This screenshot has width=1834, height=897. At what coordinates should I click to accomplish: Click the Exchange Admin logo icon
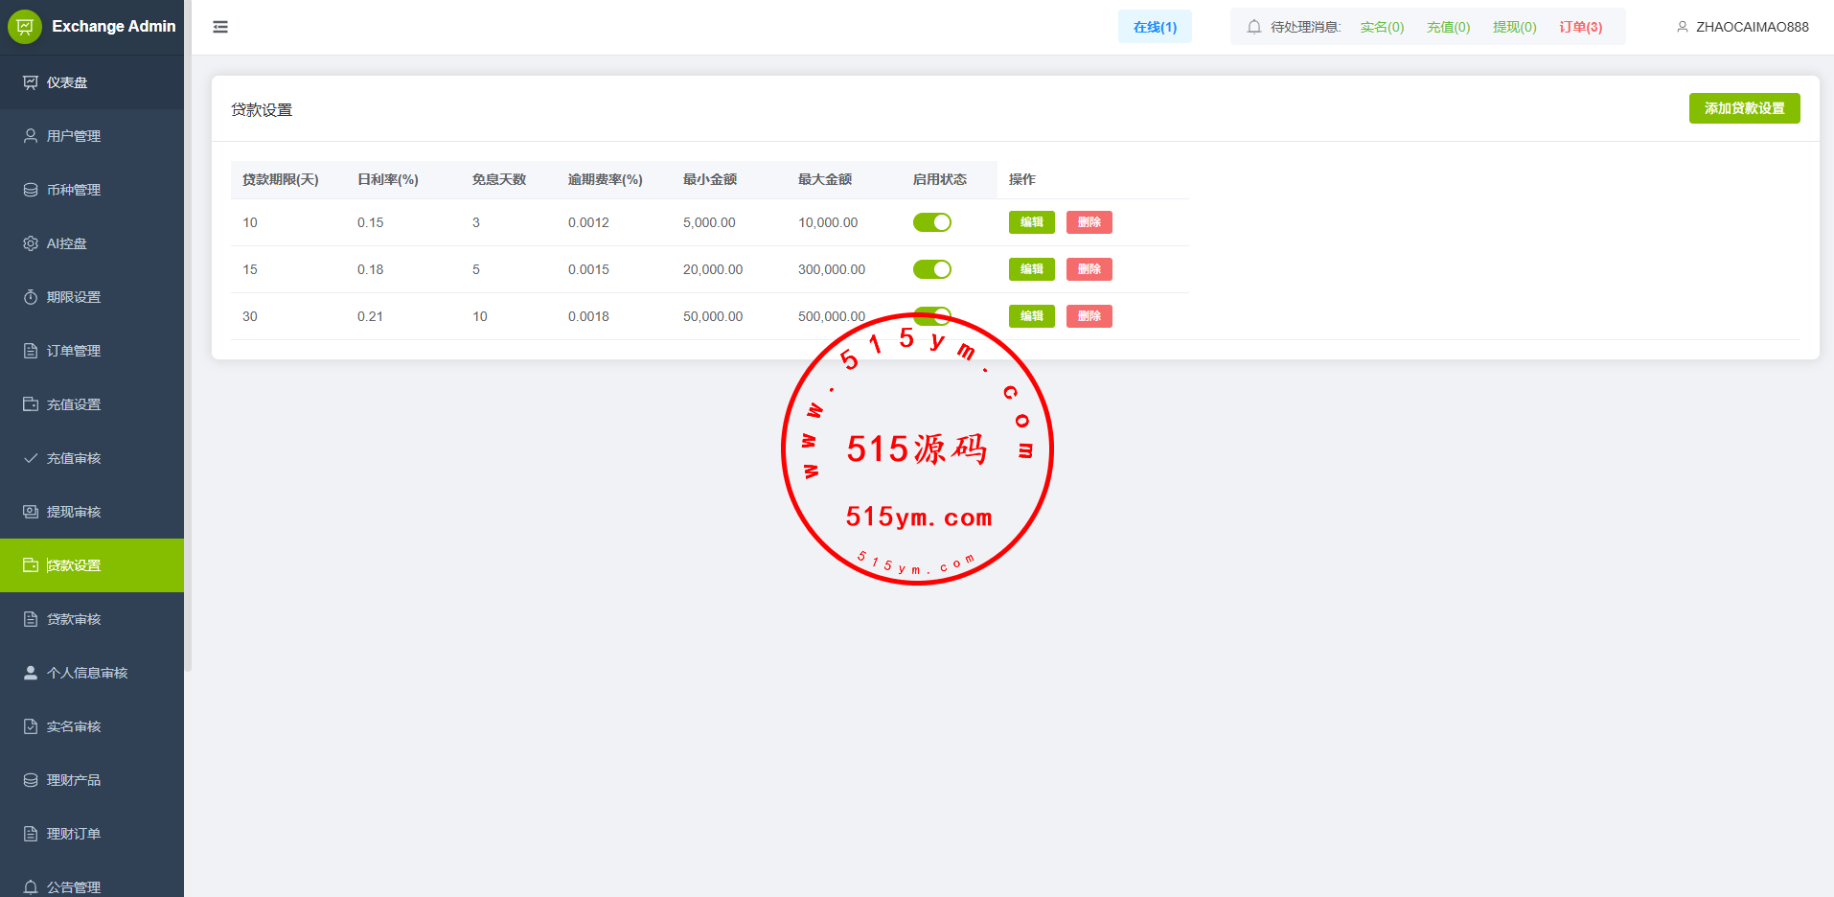coord(25,27)
